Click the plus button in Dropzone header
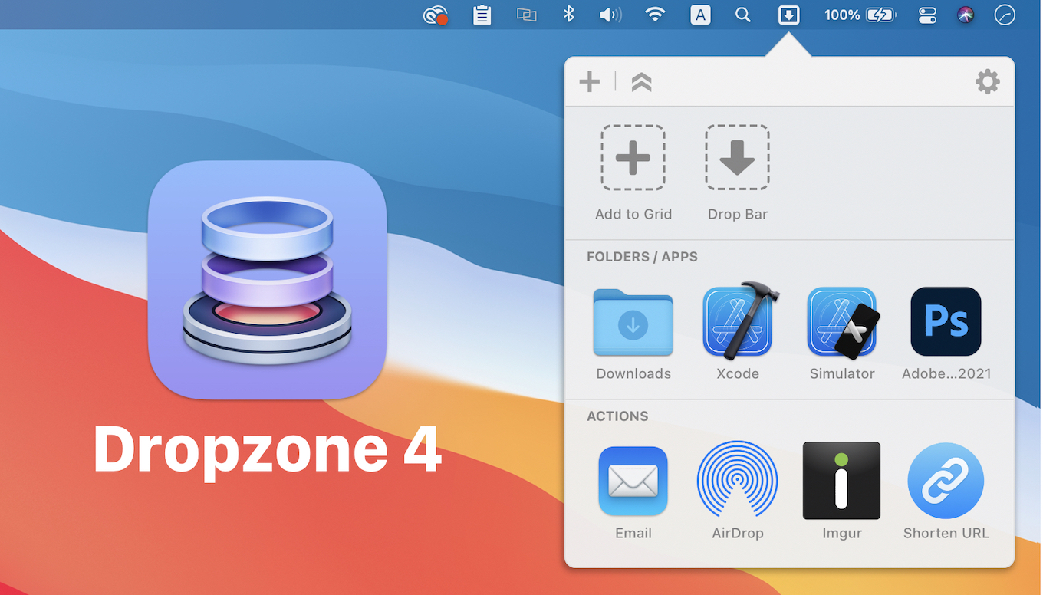The image size is (1043, 595). [589, 81]
